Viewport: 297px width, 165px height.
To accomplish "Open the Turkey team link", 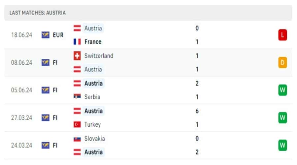I will tap(92, 125).
